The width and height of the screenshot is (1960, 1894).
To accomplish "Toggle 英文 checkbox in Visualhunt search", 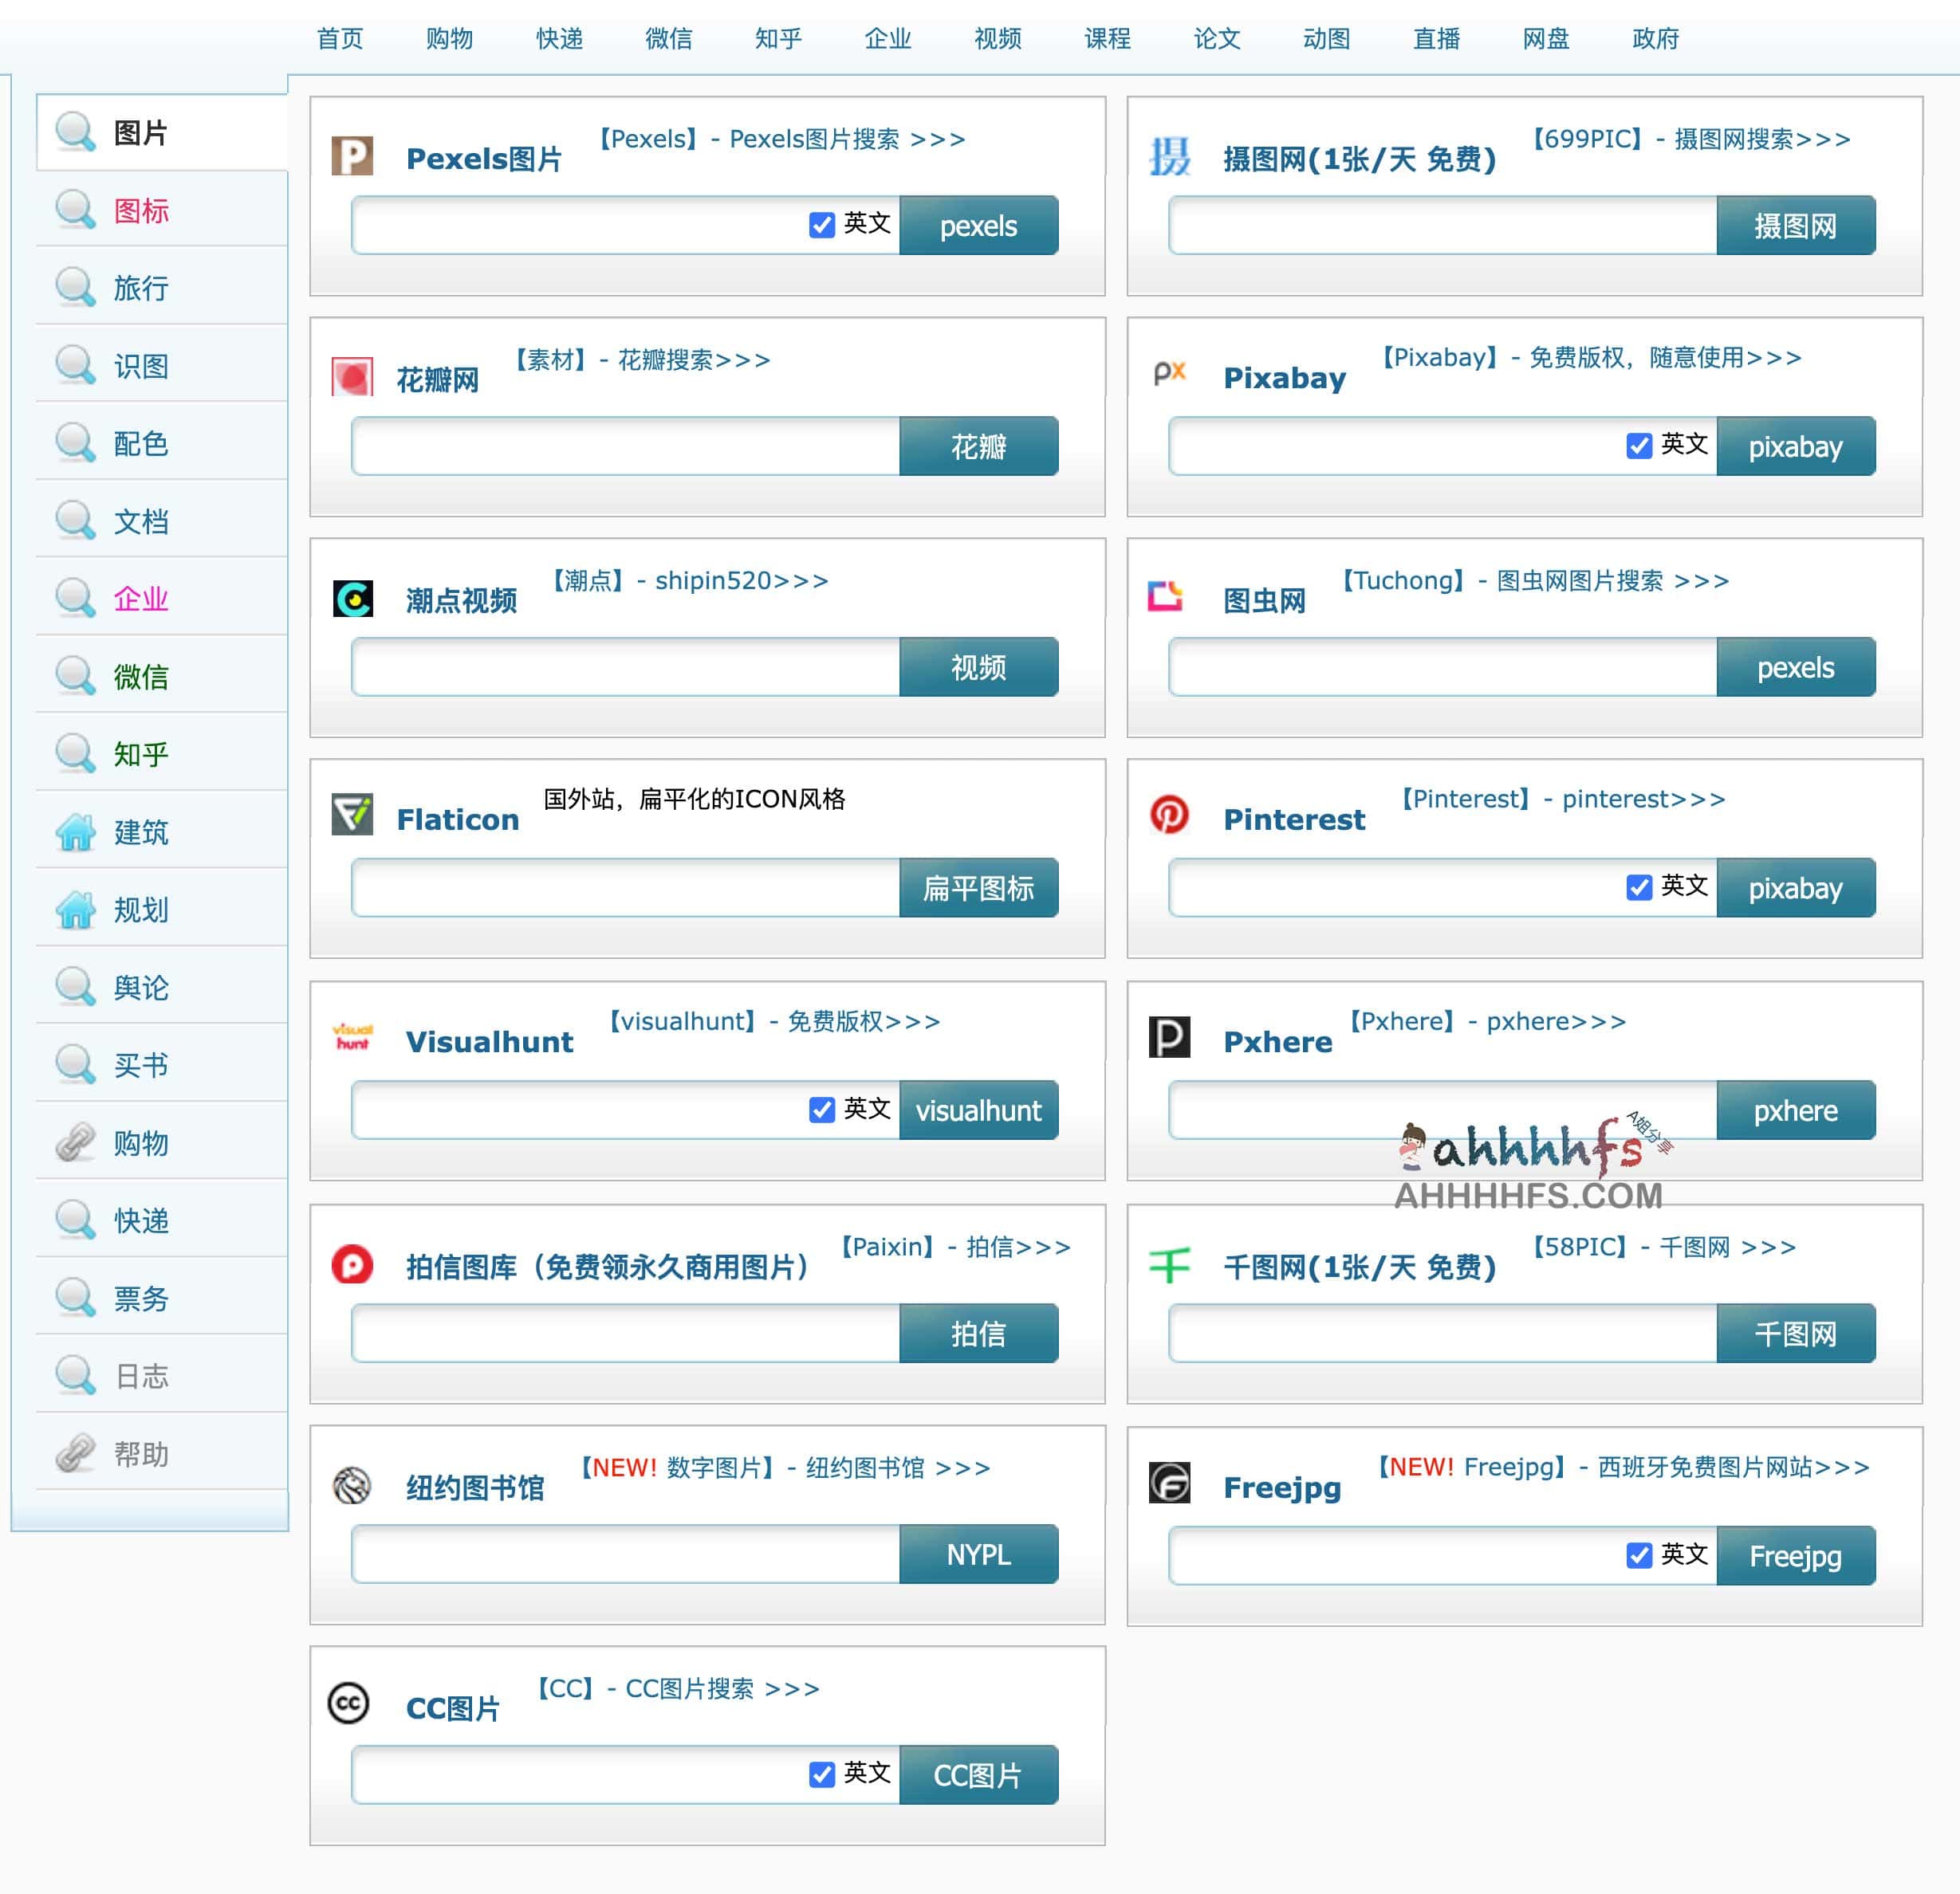I will point(821,1110).
